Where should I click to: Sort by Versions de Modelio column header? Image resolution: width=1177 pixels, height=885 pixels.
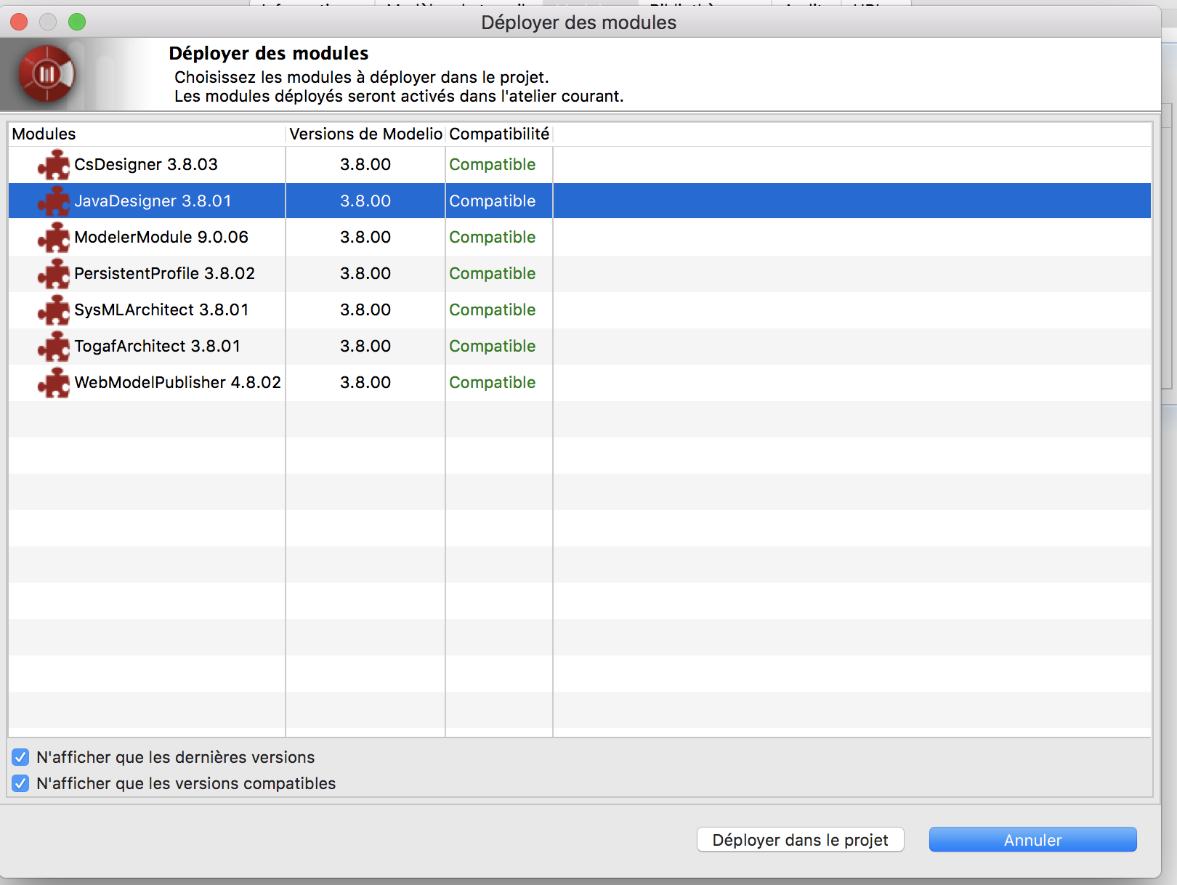pyautogui.click(x=365, y=134)
